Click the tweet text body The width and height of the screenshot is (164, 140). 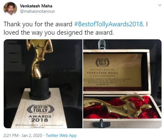click(76, 28)
